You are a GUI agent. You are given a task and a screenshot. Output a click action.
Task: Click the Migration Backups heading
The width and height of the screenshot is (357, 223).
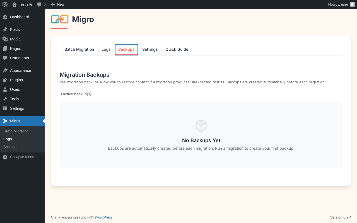[85, 75]
